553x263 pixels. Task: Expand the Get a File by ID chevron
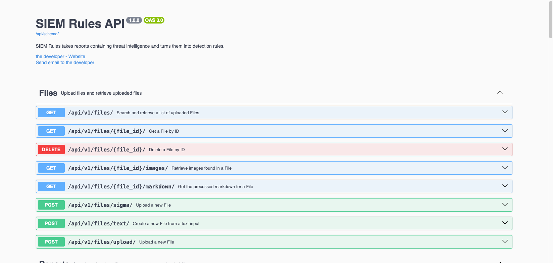pyautogui.click(x=505, y=131)
